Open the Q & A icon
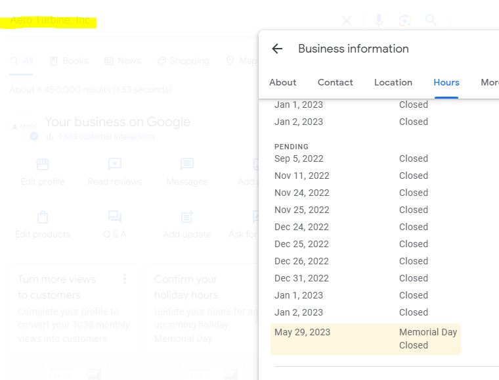This screenshot has width=499, height=380. [x=115, y=217]
